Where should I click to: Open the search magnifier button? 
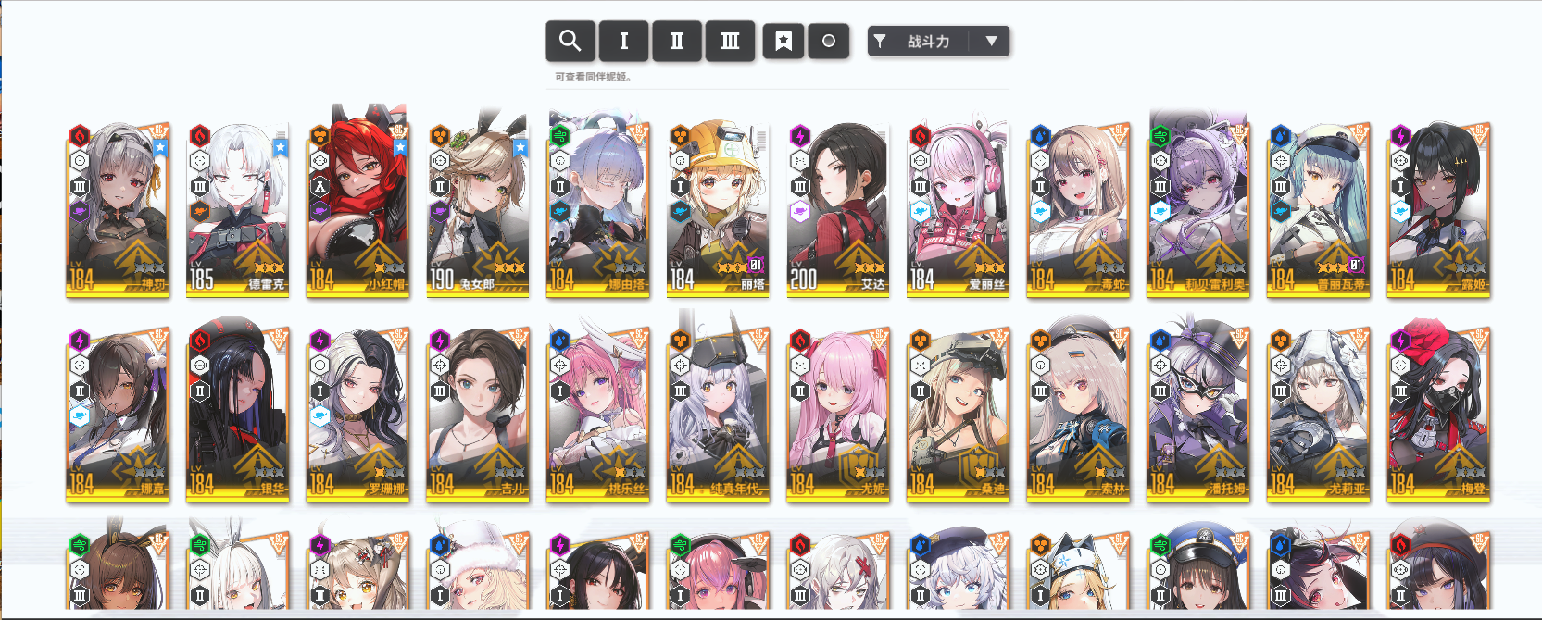click(x=570, y=41)
